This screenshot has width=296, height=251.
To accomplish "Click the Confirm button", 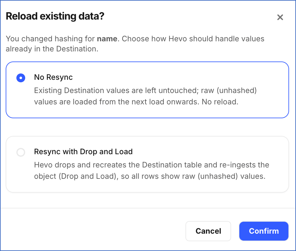I will (264, 231).
